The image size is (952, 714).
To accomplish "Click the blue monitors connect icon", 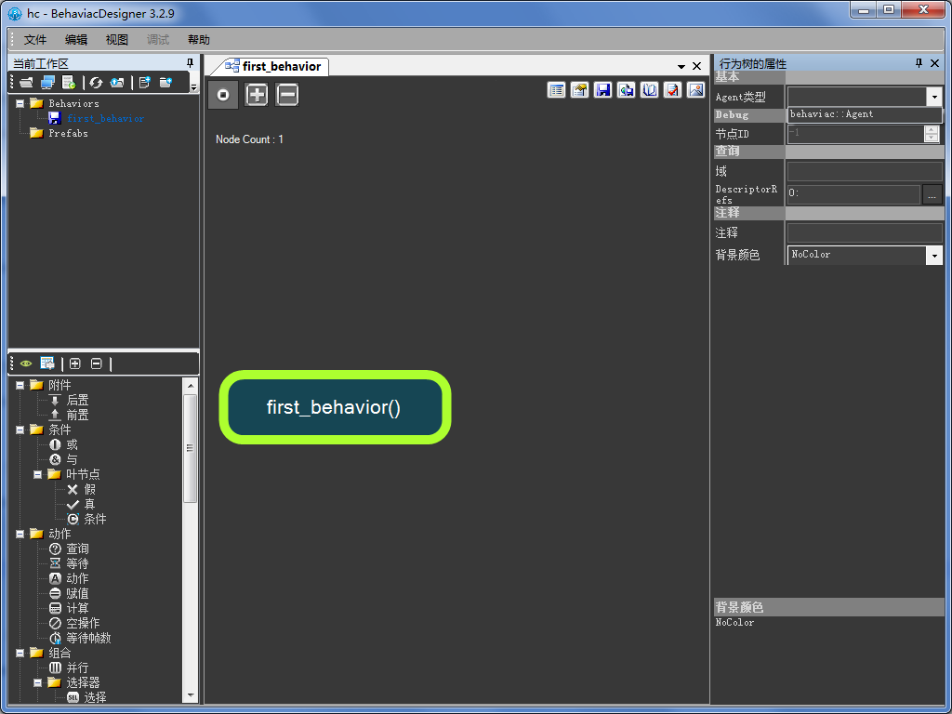I will tap(47, 83).
